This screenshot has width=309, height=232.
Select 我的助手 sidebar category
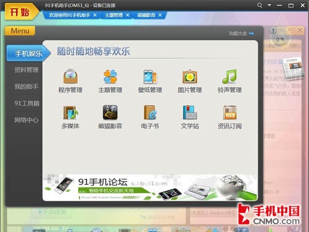click(27, 87)
